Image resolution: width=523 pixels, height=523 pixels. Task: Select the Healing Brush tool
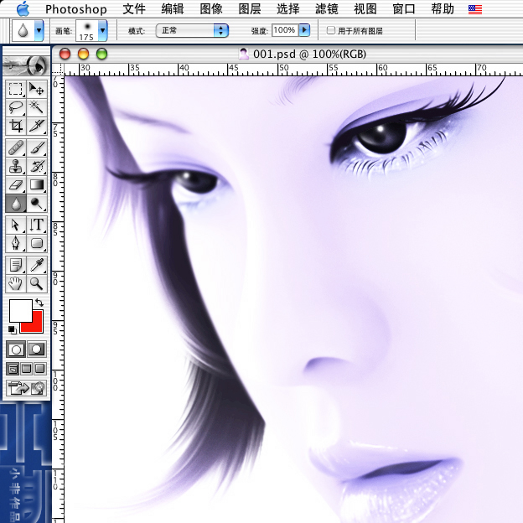(16, 148)
